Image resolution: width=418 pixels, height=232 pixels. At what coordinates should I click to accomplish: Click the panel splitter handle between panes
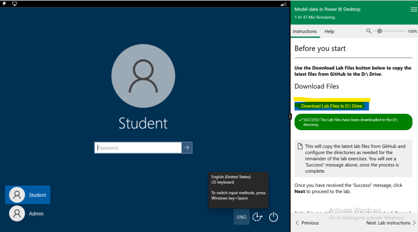(x=290, y=116)
